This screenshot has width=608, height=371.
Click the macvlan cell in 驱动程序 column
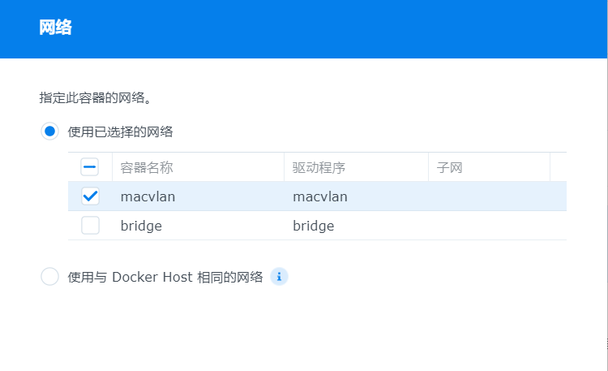[320, 196]
